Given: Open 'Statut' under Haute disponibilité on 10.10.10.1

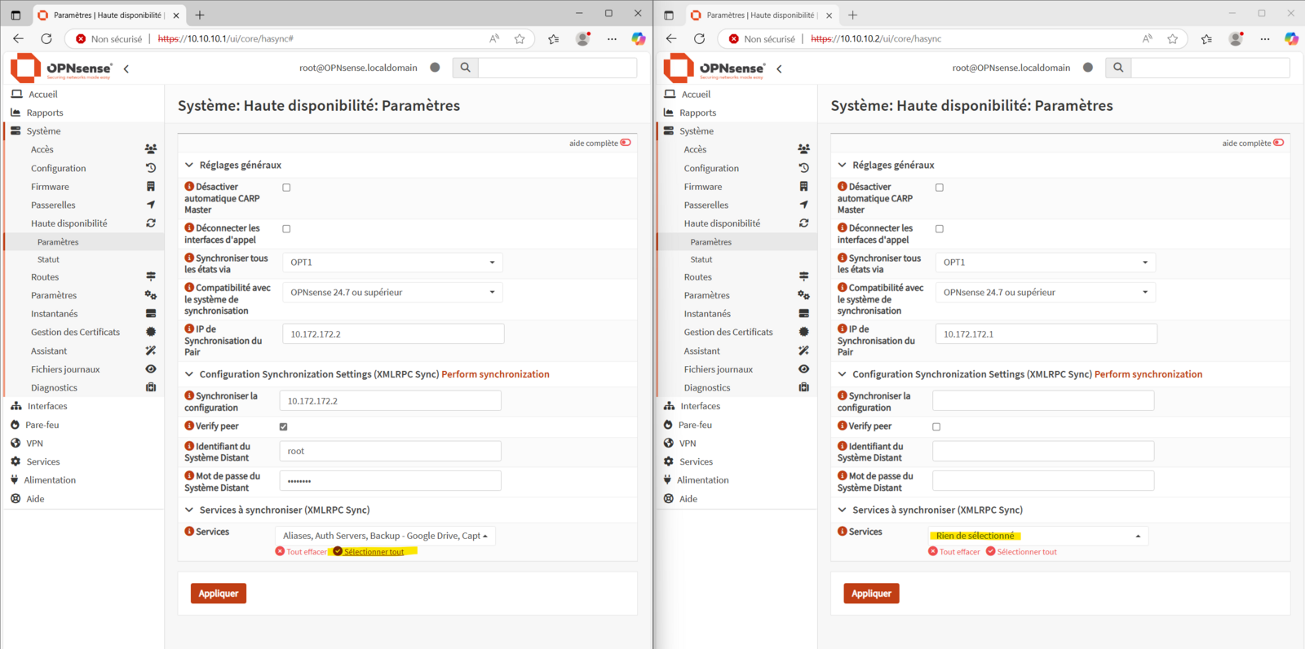Looking at the screenshot, I should [48, 259].
